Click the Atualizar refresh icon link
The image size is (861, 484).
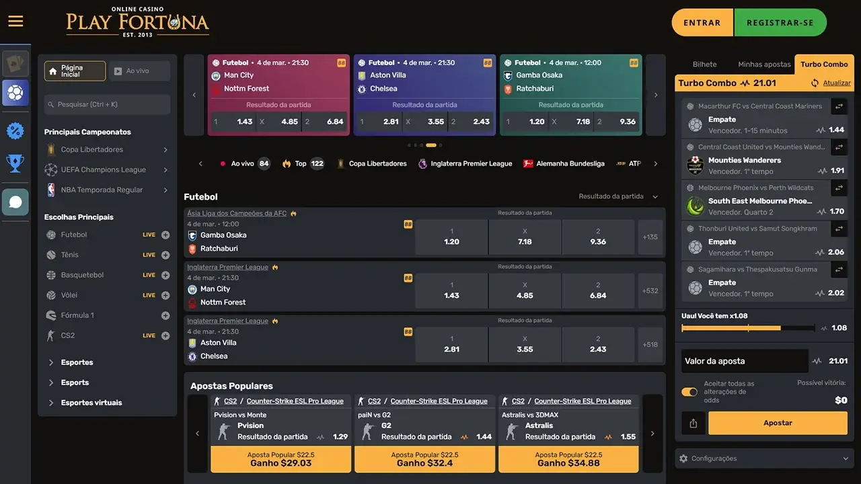tap(831, 83)
